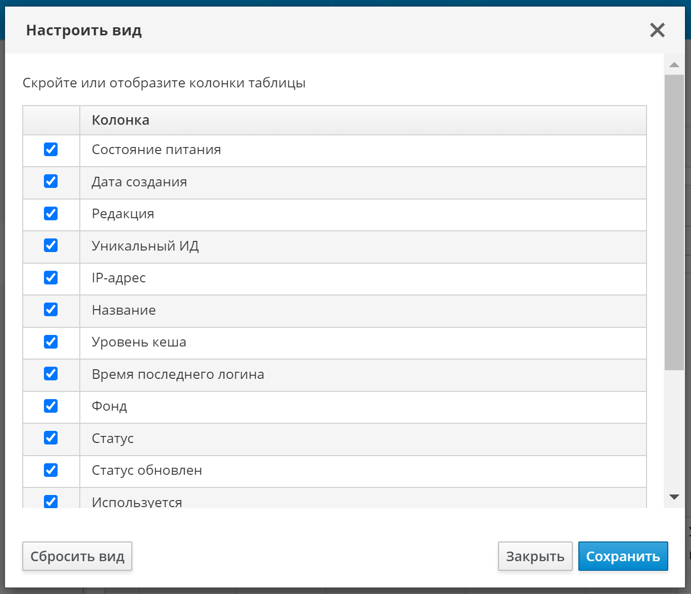Disable the Редакция column checkbox
Screen dimensions: 691x594
click(51, 214)
